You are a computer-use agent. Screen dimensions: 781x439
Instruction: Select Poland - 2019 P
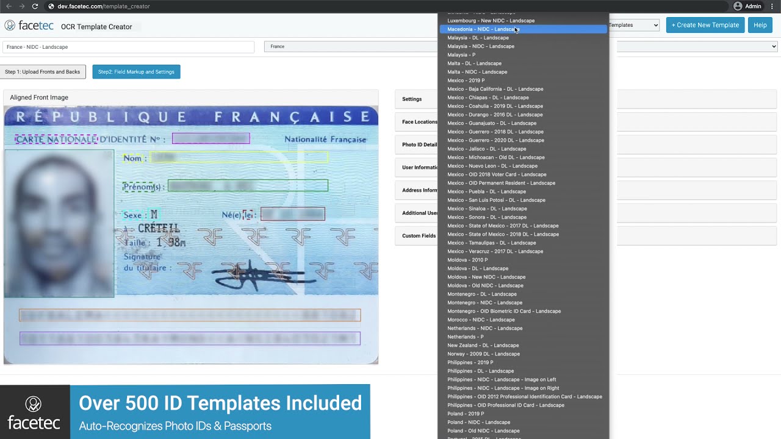pyautogui.click(x=524, y=413)
